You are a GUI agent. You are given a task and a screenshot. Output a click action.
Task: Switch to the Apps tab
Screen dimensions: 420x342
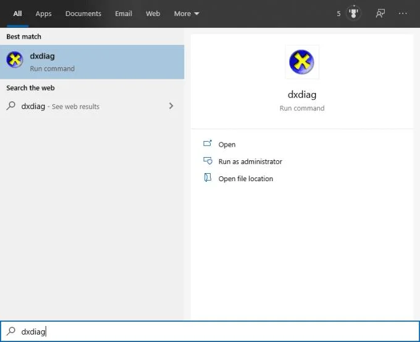(x=43, y=14)
